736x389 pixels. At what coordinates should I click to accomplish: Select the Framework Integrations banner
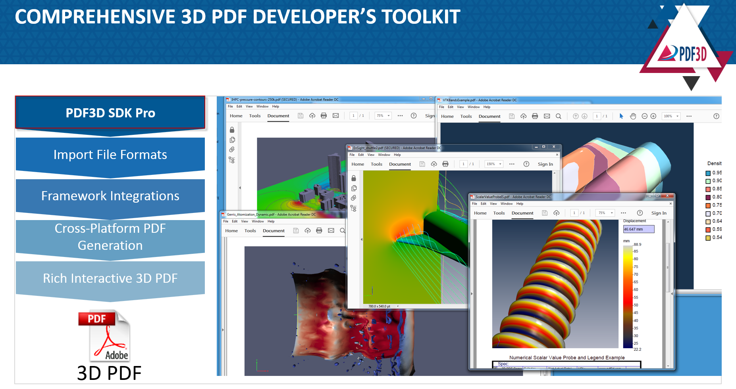click(110, 196)
